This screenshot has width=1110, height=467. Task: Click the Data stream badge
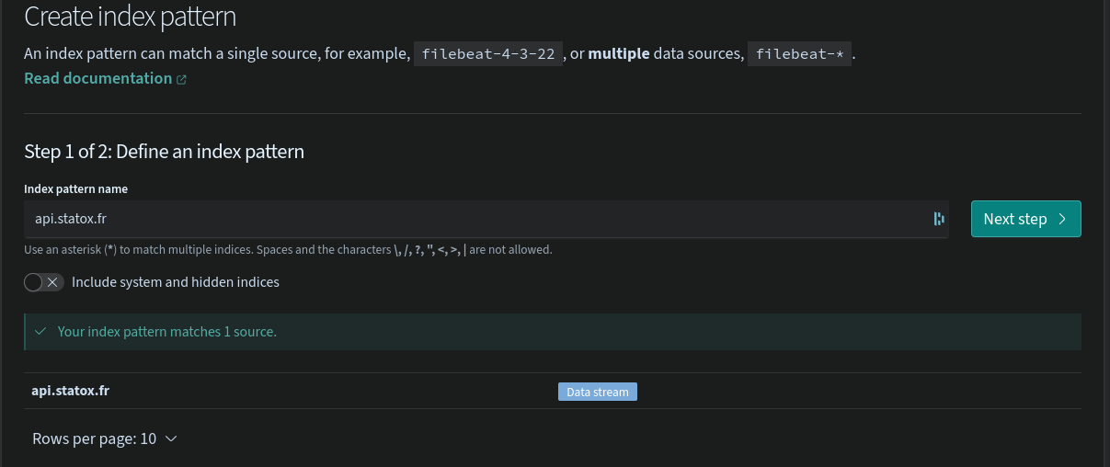[x=597, y=392]
